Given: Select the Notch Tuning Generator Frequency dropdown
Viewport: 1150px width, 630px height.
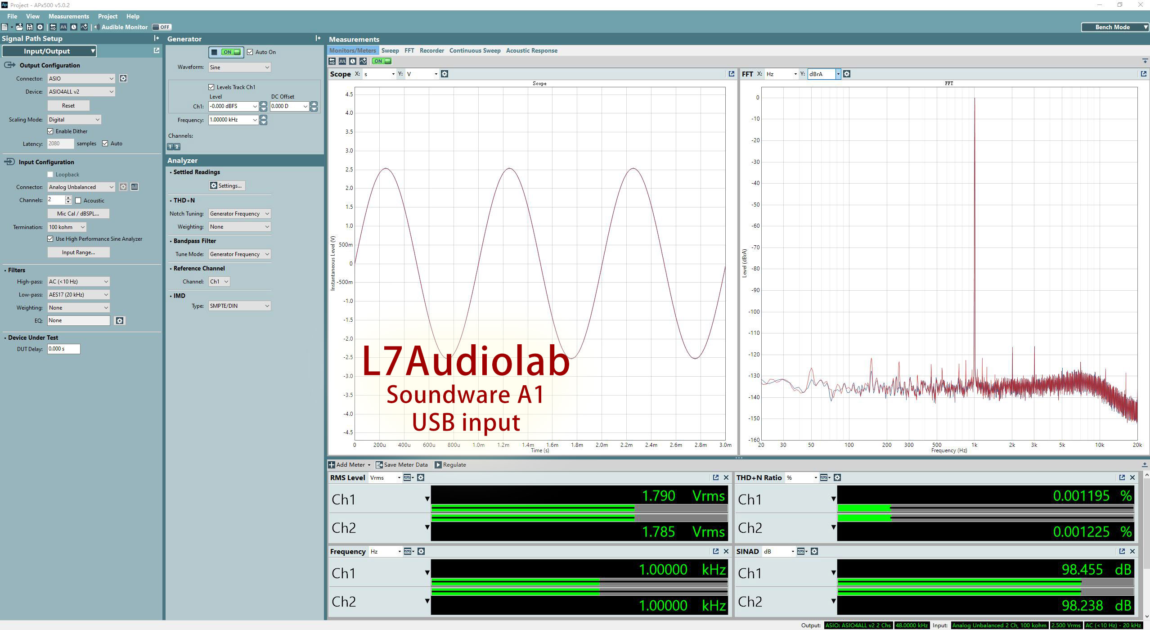Looking at the screenshot, I should coord(239,213).
